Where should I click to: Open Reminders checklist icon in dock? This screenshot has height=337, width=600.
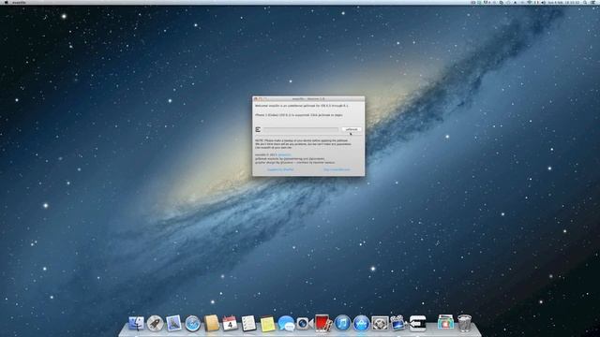click(x=248, y=323)
